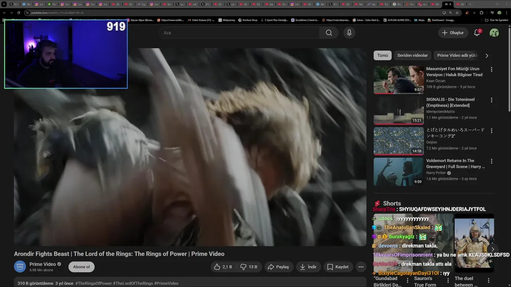The width and height of the screenshot is (511, 287).
Task: Open the browser three-dot menu
Action: click(507, 13)
